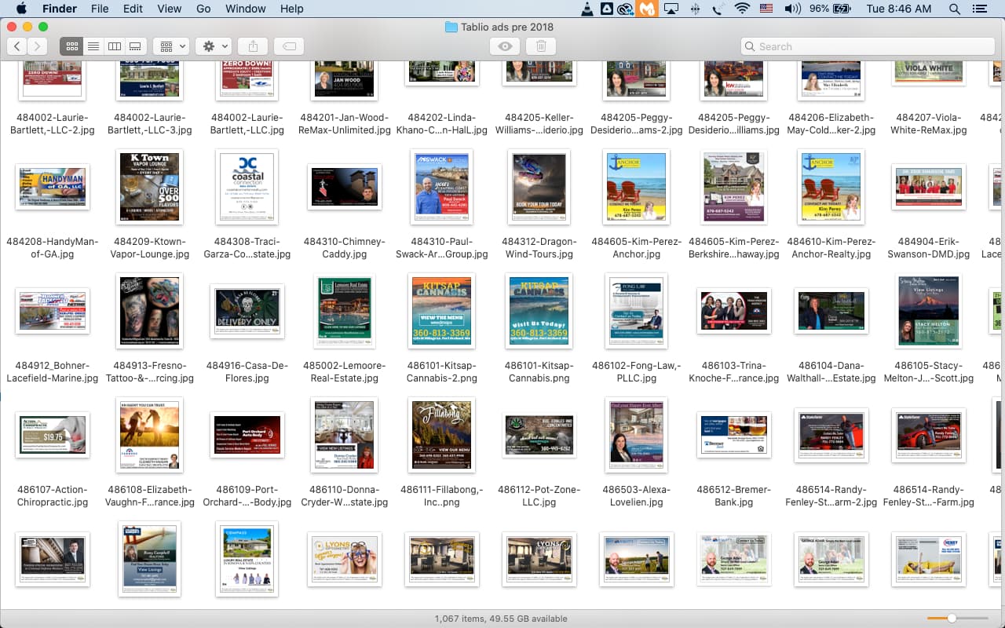Switch to list view
The width and height of the screenshot is (1005, 628).
[93, 46]
